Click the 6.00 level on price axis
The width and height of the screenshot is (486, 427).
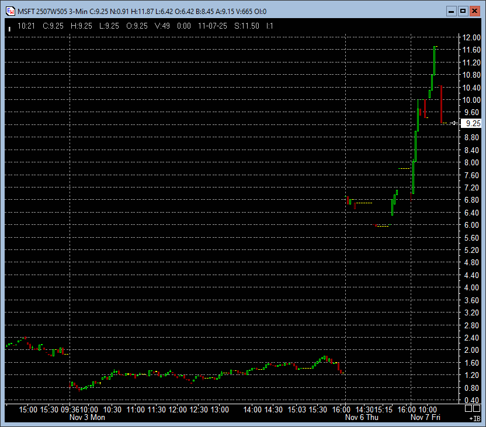(471, 225)
